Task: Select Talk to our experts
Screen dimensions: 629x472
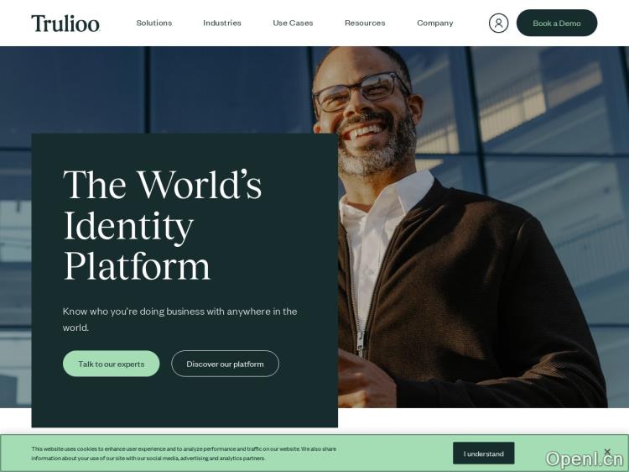Action: point(111,364)
